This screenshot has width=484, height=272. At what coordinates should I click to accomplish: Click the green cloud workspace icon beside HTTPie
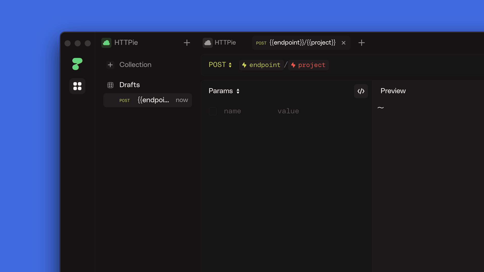click(x=106, y=43)
